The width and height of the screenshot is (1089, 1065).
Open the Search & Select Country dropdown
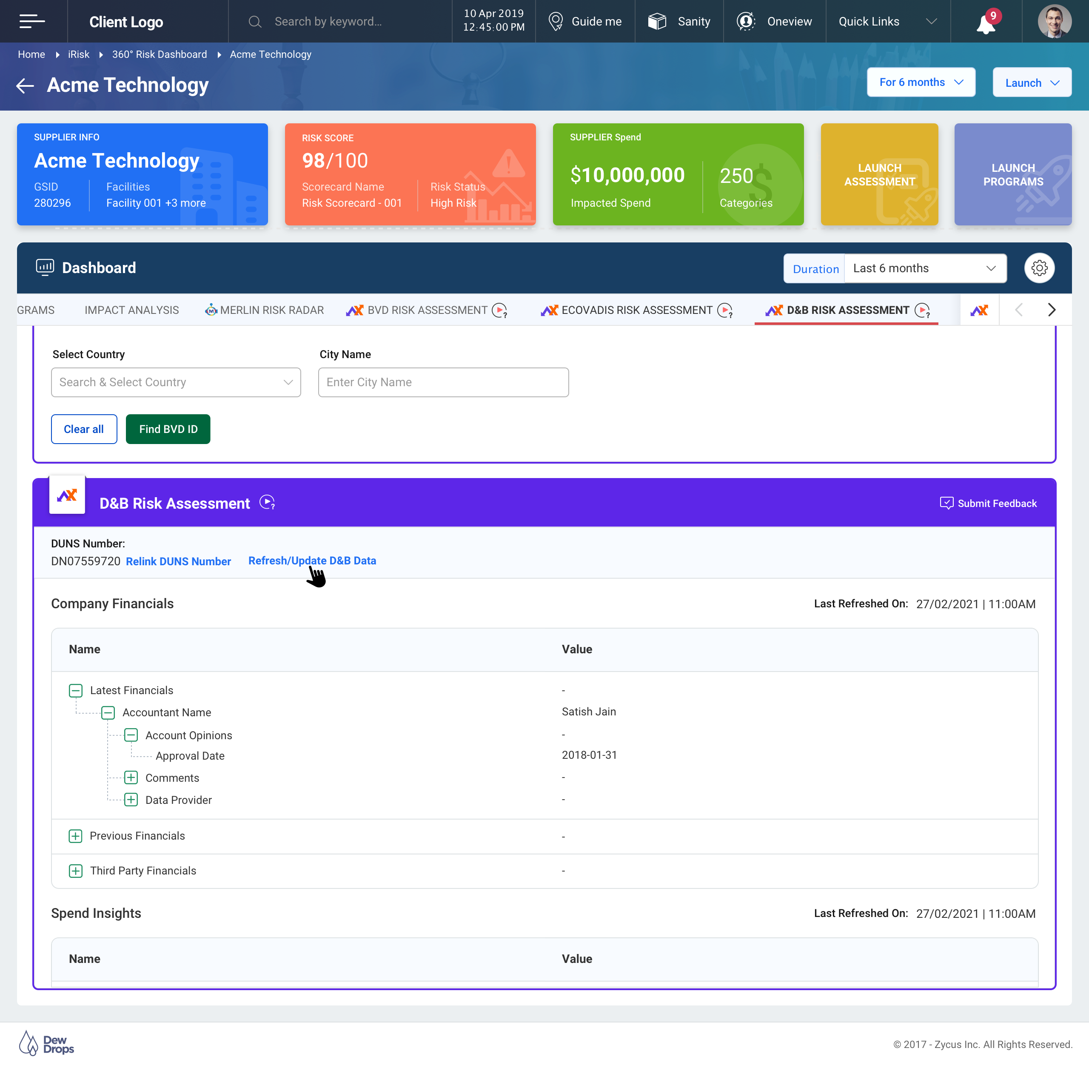[176, 382]
